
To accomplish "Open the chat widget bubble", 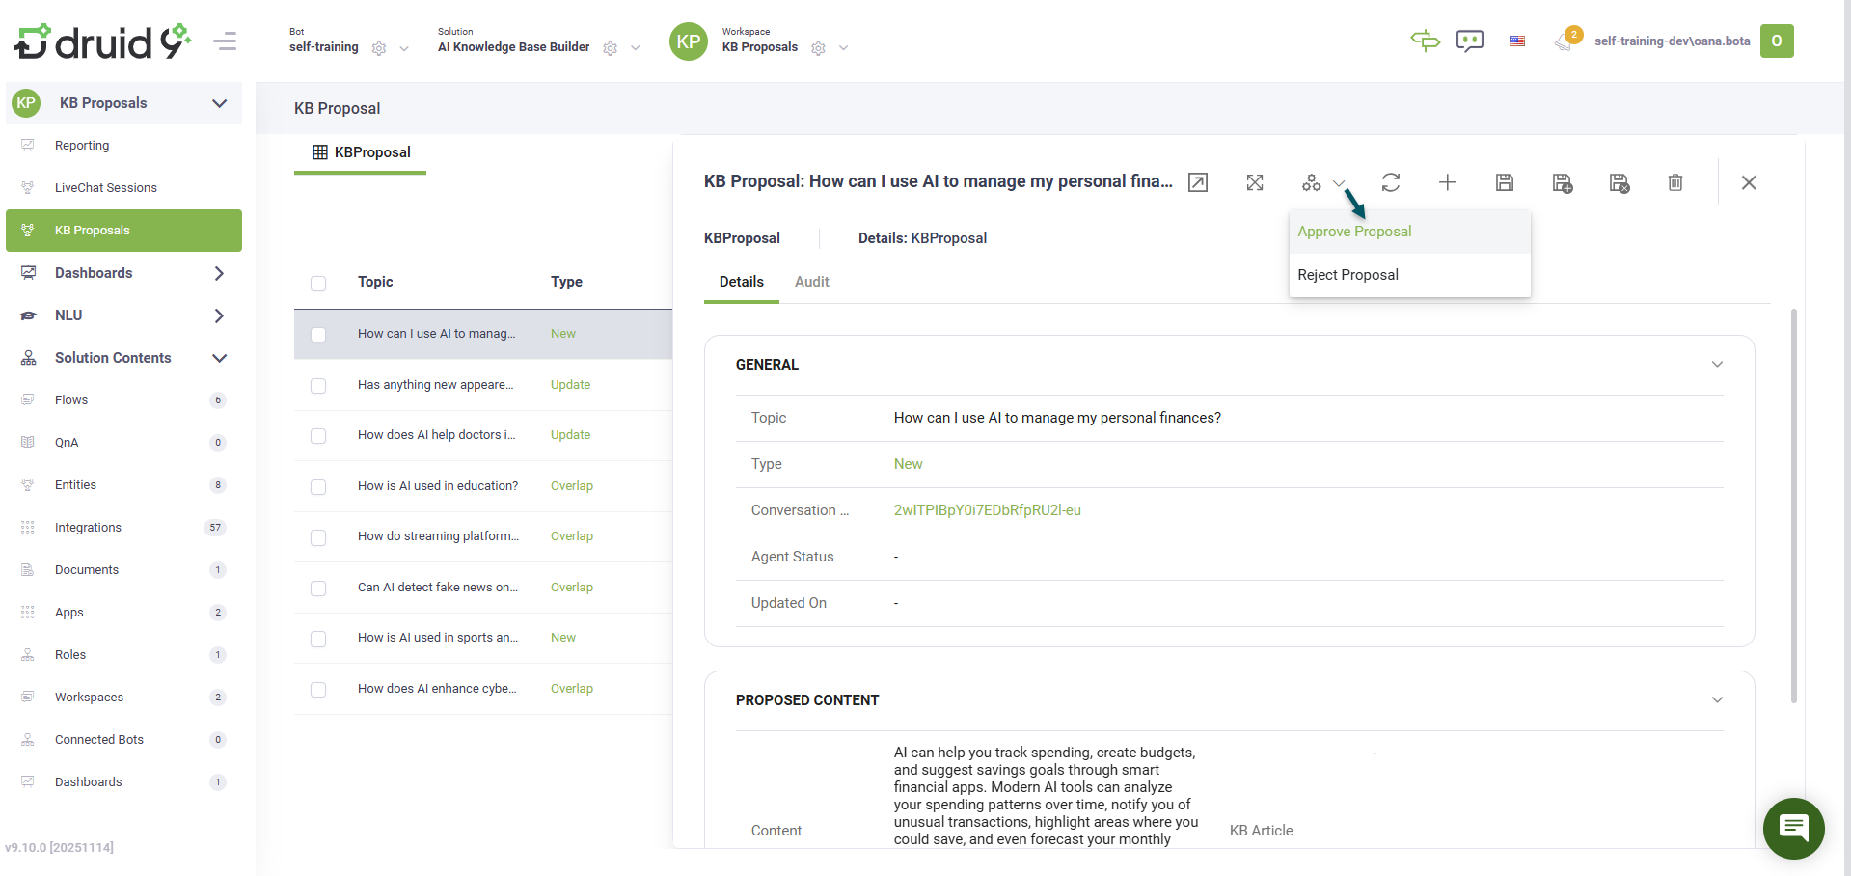I will (1793, 828).
